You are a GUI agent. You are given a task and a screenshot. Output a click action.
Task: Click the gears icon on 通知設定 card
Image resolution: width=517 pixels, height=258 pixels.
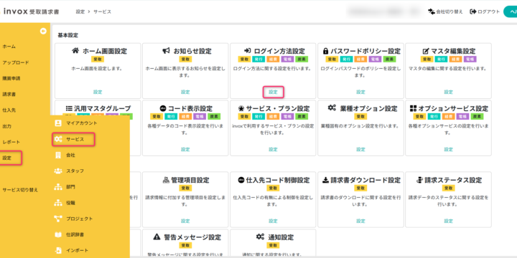click(260, 237)
